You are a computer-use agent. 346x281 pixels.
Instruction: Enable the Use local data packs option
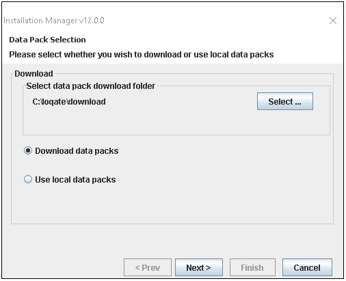coord(28,179)
